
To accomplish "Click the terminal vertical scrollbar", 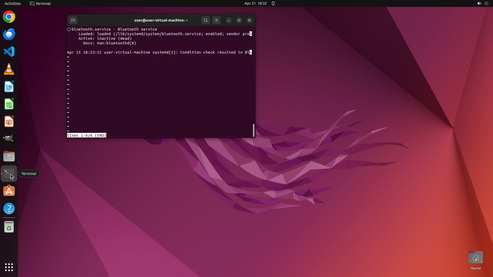I will pyautogui.click(x=254, y=130).
